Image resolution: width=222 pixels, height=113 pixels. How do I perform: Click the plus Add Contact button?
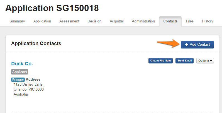[x=197, y=45]
